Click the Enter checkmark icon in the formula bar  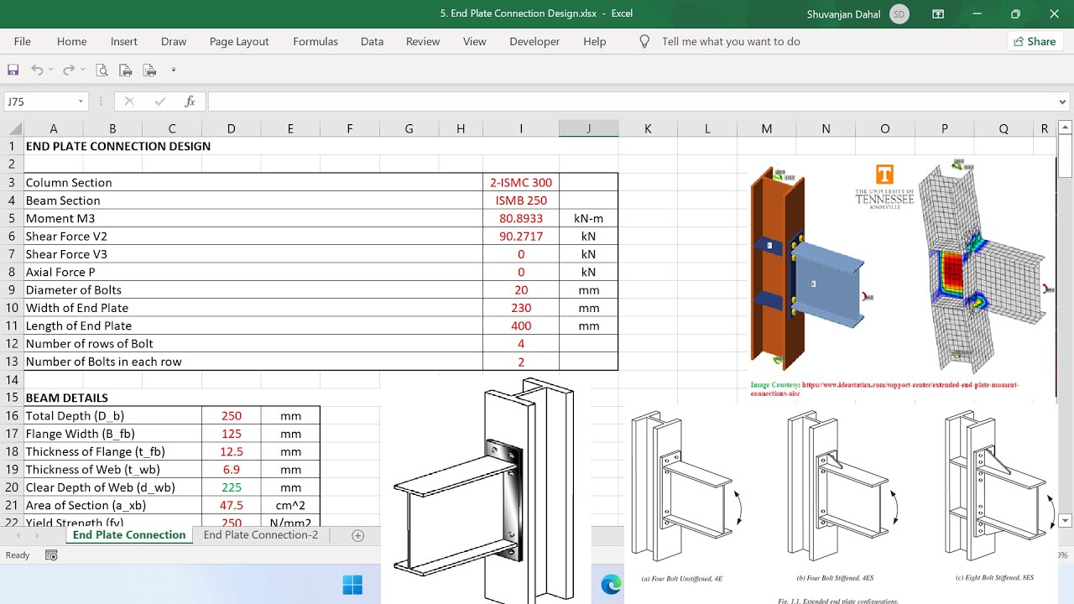click(159, 102)
